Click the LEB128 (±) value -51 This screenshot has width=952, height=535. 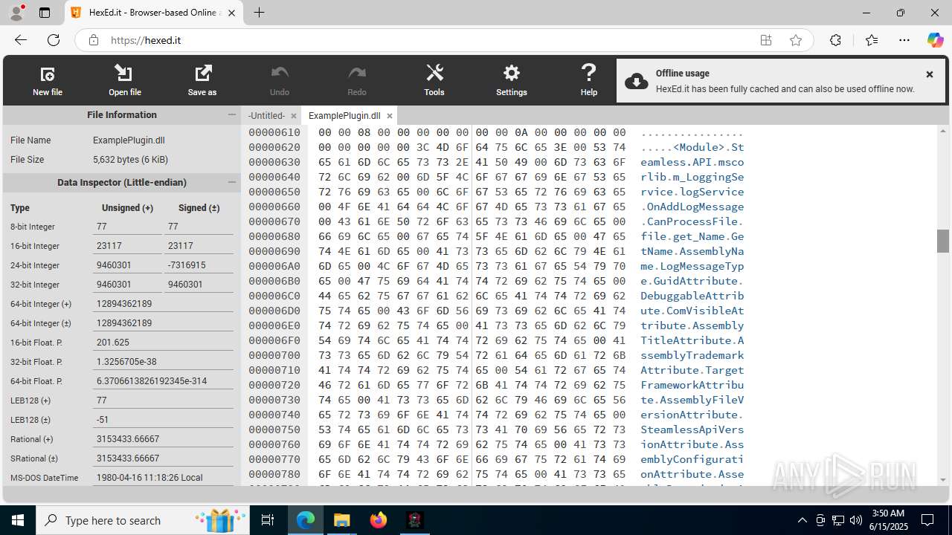[x=163, y=420]
